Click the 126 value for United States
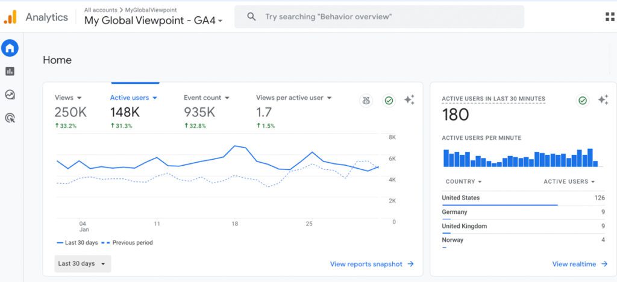617x282 pixels. coord(600,198)
